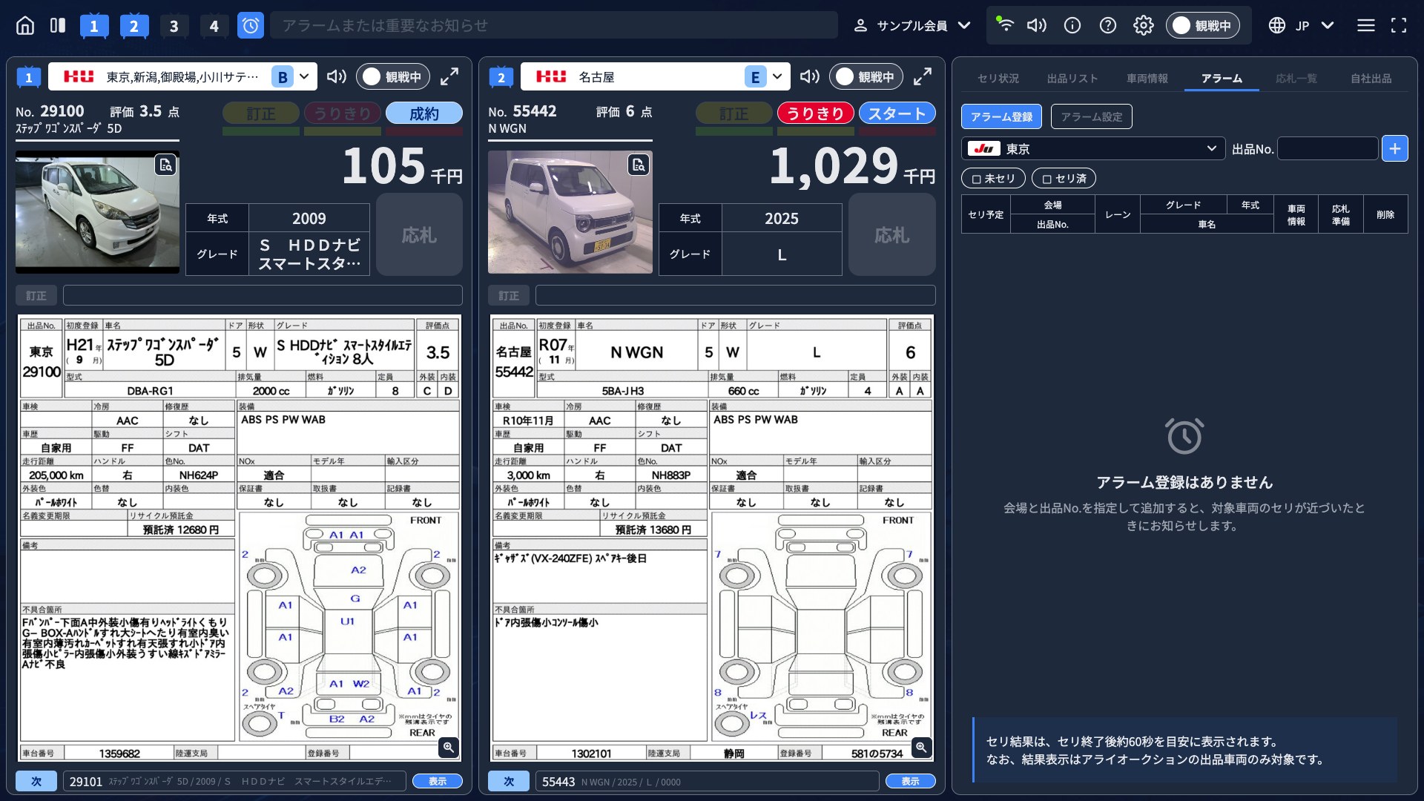The height and width of the screenshot is (801, 1424).
Task: Click the 次 button in panel 1
Action: (36, 781)
